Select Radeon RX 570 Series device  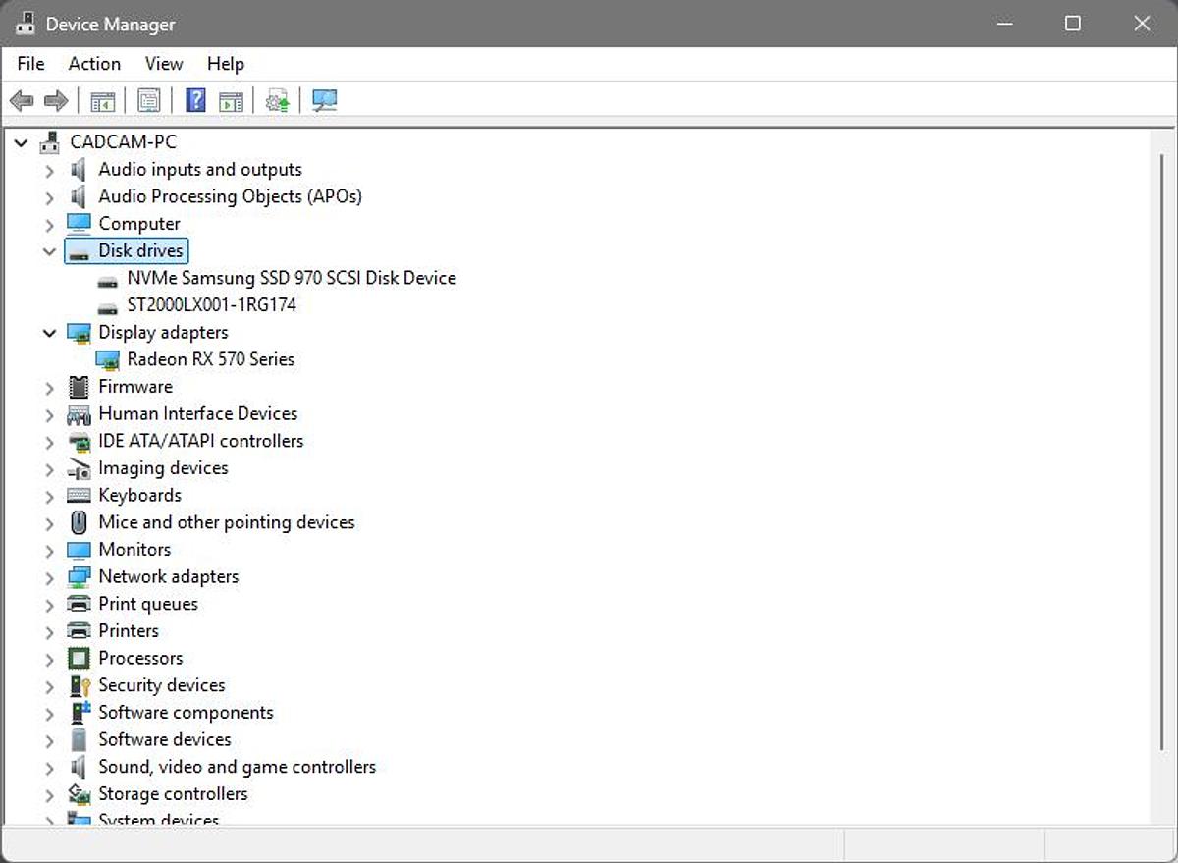pos(210,359)
